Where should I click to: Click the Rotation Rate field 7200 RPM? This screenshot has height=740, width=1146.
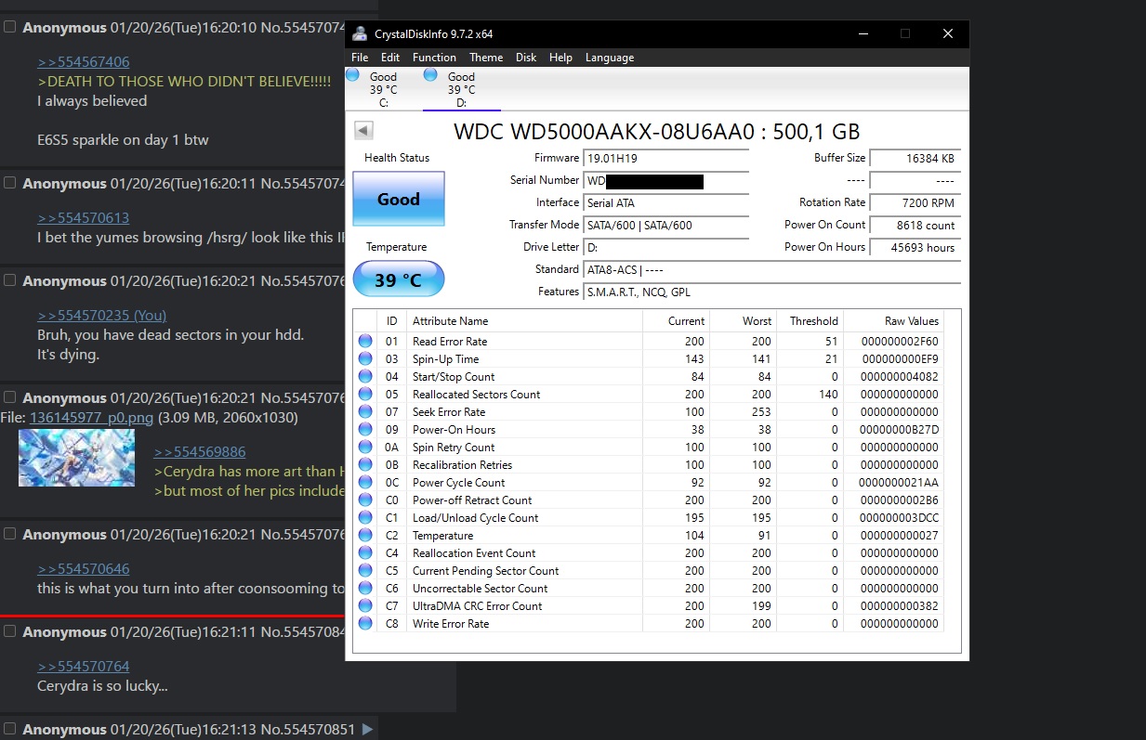click(915, 203)
